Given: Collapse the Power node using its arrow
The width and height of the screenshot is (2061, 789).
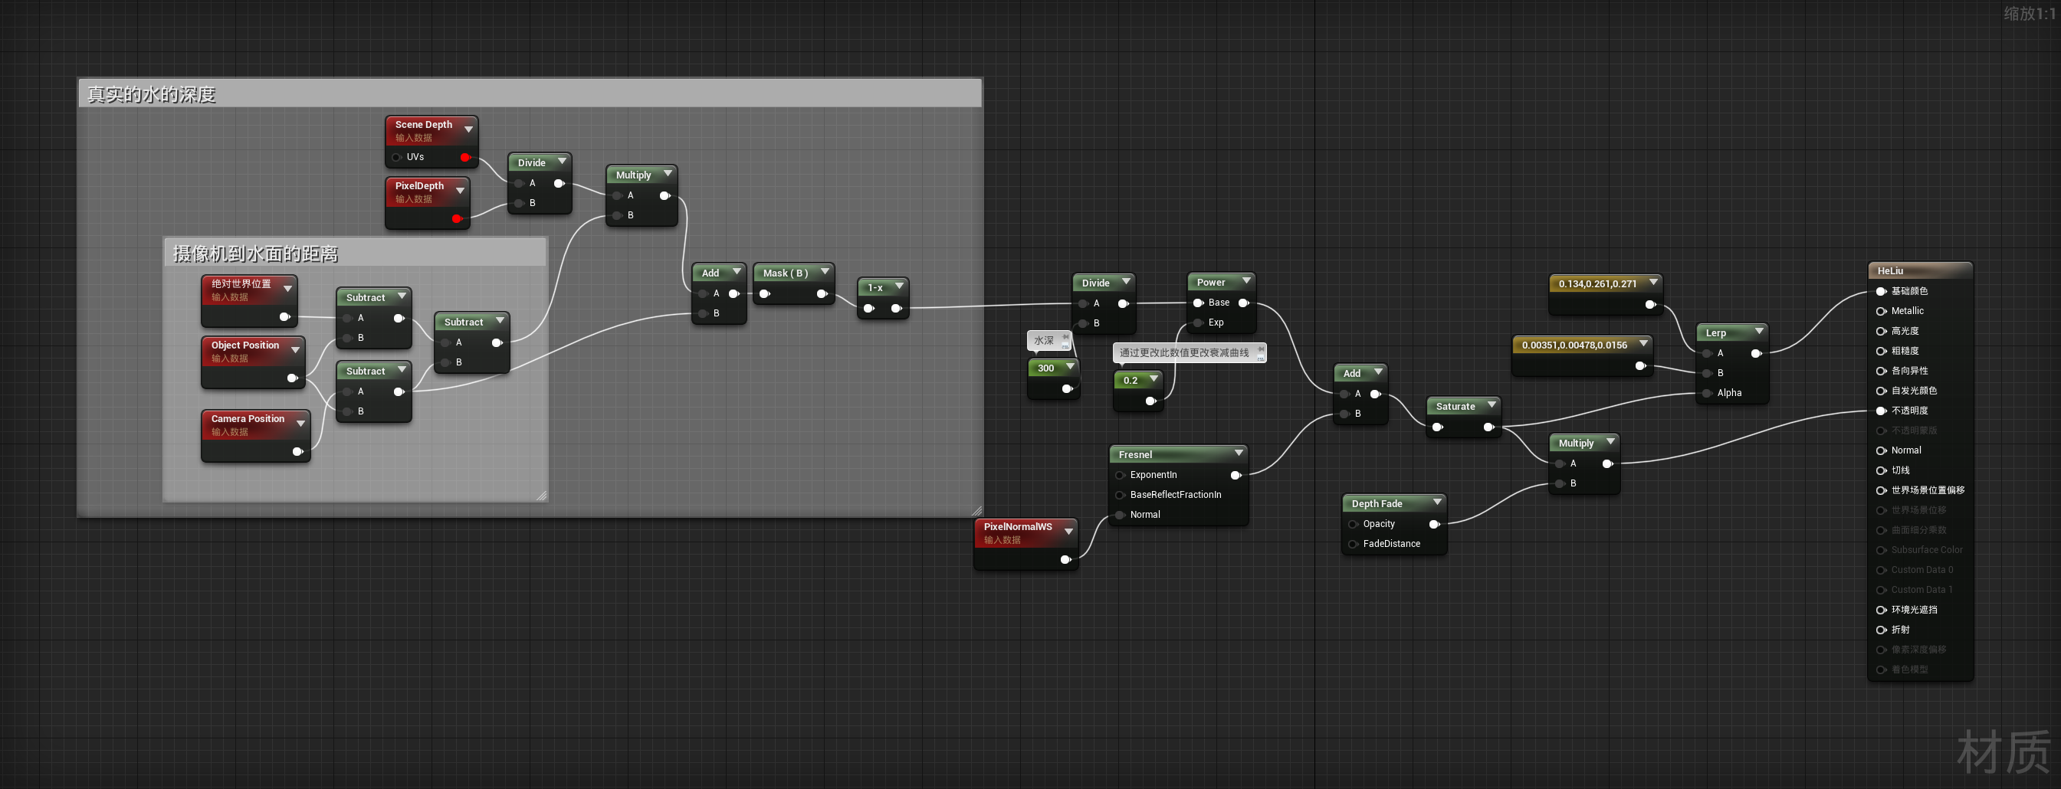Looking at the screenshot, I should [1246, 280].
